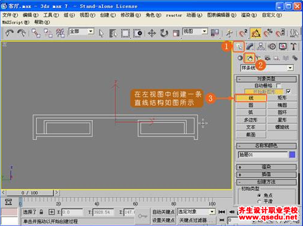Toggle the Percent Snap icon
Screen dimensions: 303x226
click(x=268, y=33)
